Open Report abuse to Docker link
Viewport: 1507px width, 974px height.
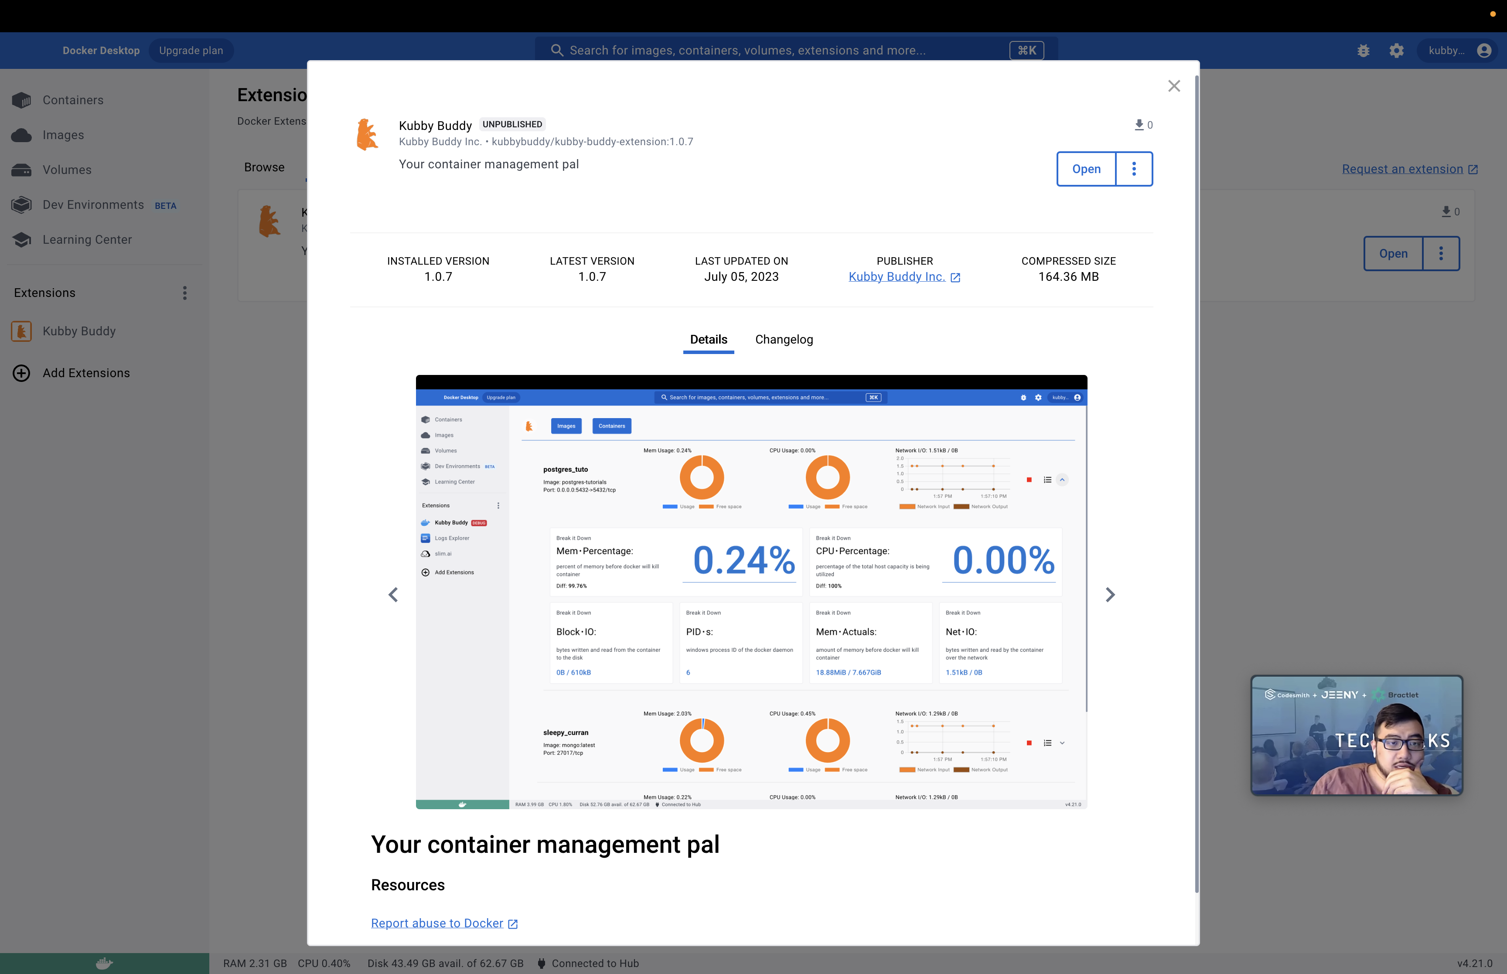pyautogui.click(x=437, y=923)
